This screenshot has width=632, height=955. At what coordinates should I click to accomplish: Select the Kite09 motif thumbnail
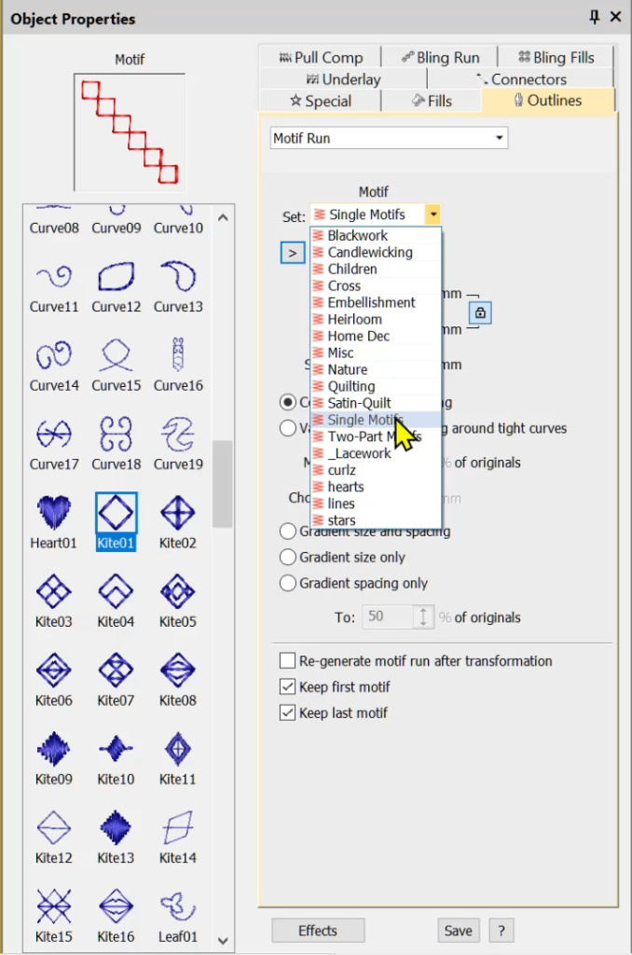54,749
